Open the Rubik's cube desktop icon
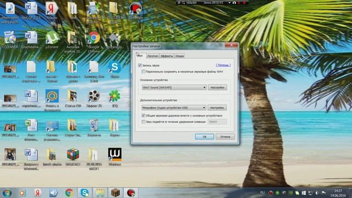The image size is (352, 198). [73, 157]
